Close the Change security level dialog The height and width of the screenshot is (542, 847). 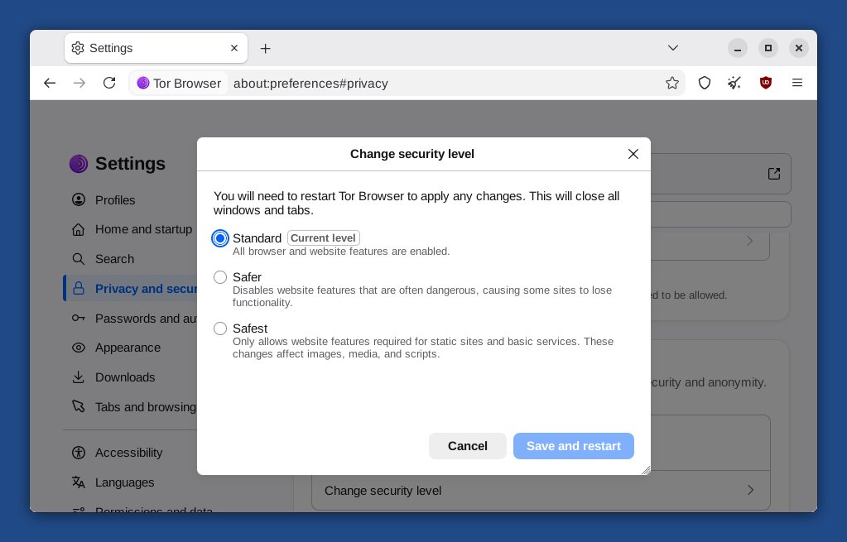click(633, 154)
